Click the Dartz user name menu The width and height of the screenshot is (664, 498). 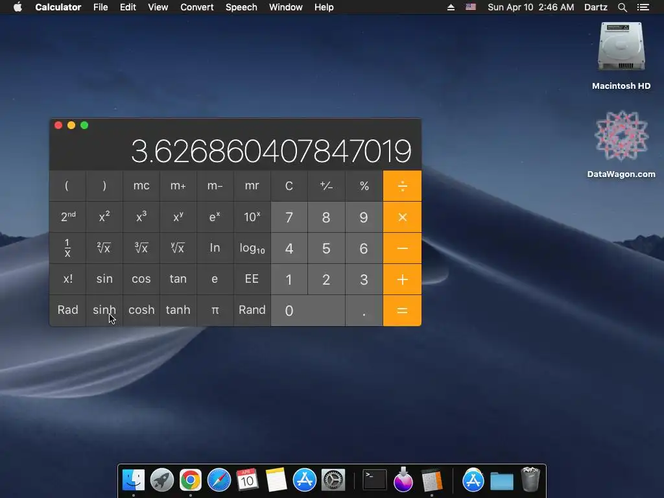pos(596,7)
